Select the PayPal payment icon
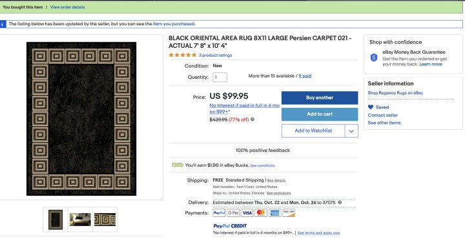465x239 pixels. (219, 213)
